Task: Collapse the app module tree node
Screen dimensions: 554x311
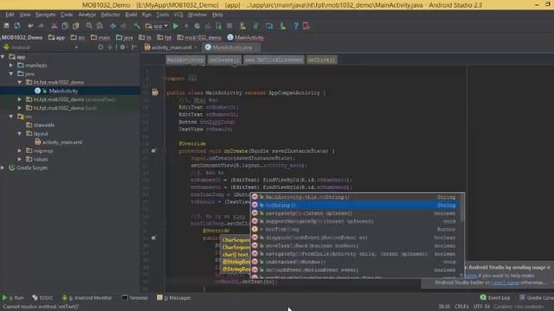Action: click(x=3, y=57)
